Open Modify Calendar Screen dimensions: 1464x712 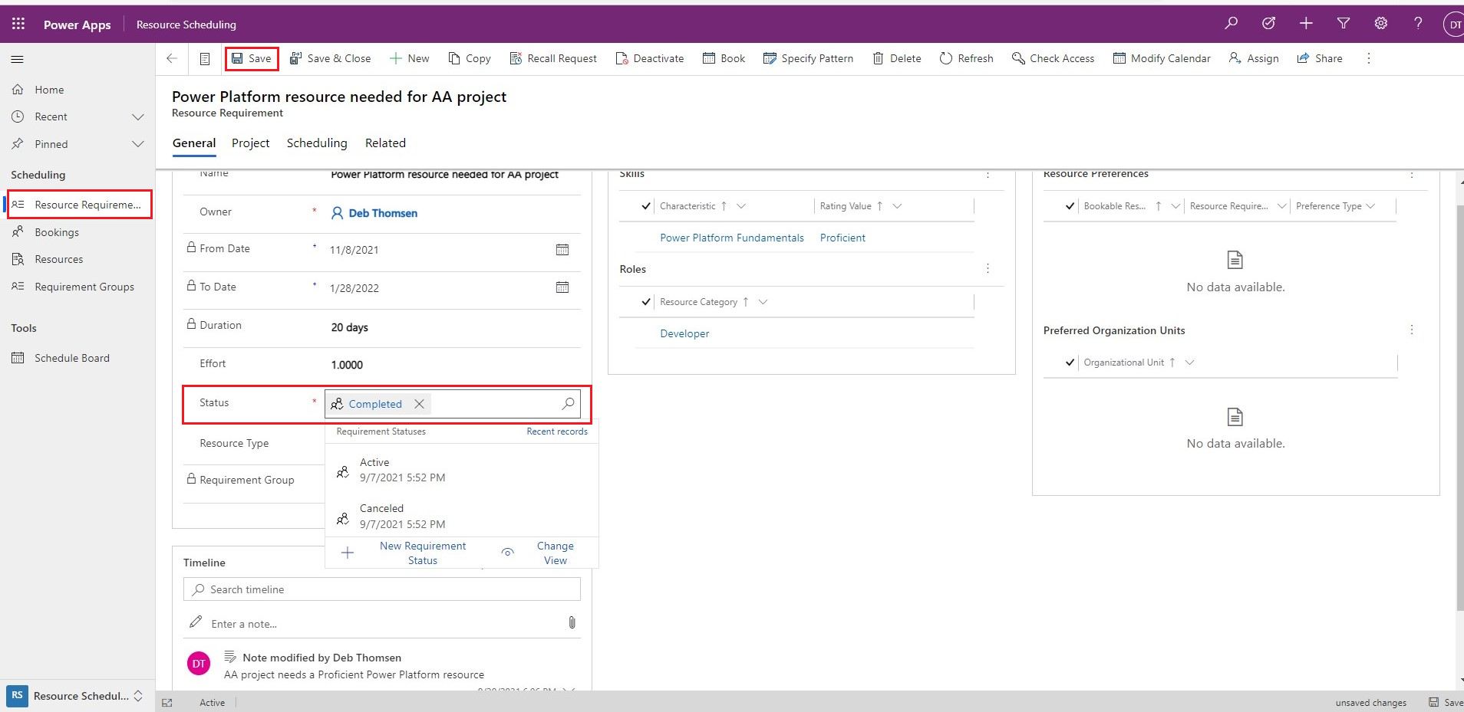coord(1162,58)
